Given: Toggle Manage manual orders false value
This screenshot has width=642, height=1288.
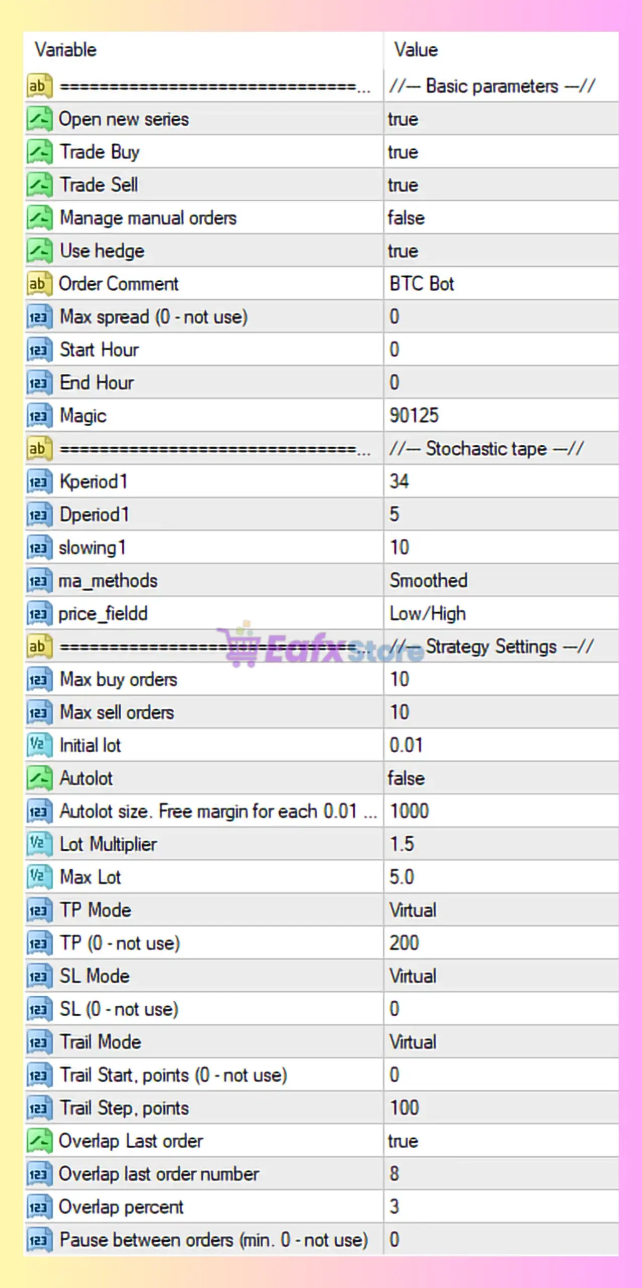Looking at the screenshot, I should point(406,218).
